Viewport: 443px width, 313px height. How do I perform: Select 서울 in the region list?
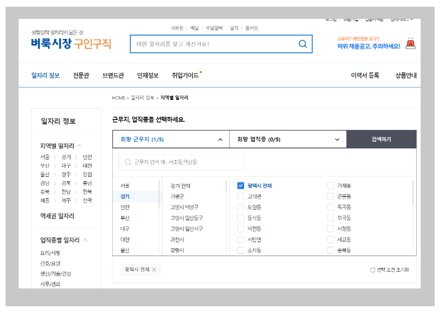[x=125, y=186]
